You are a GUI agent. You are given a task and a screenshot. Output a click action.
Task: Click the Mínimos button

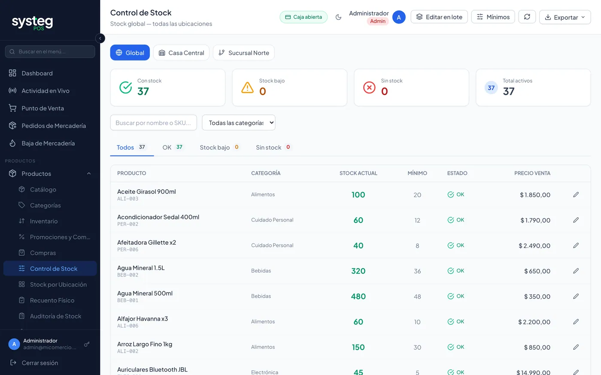coord(493,17)
